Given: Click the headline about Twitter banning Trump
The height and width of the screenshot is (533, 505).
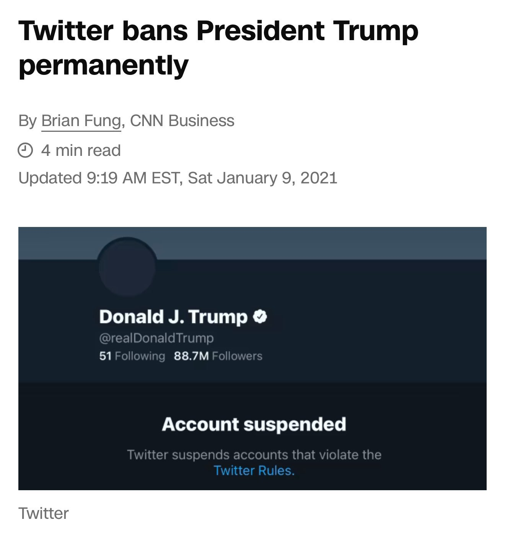Looking at the screenshot, I should coord(218,31).
